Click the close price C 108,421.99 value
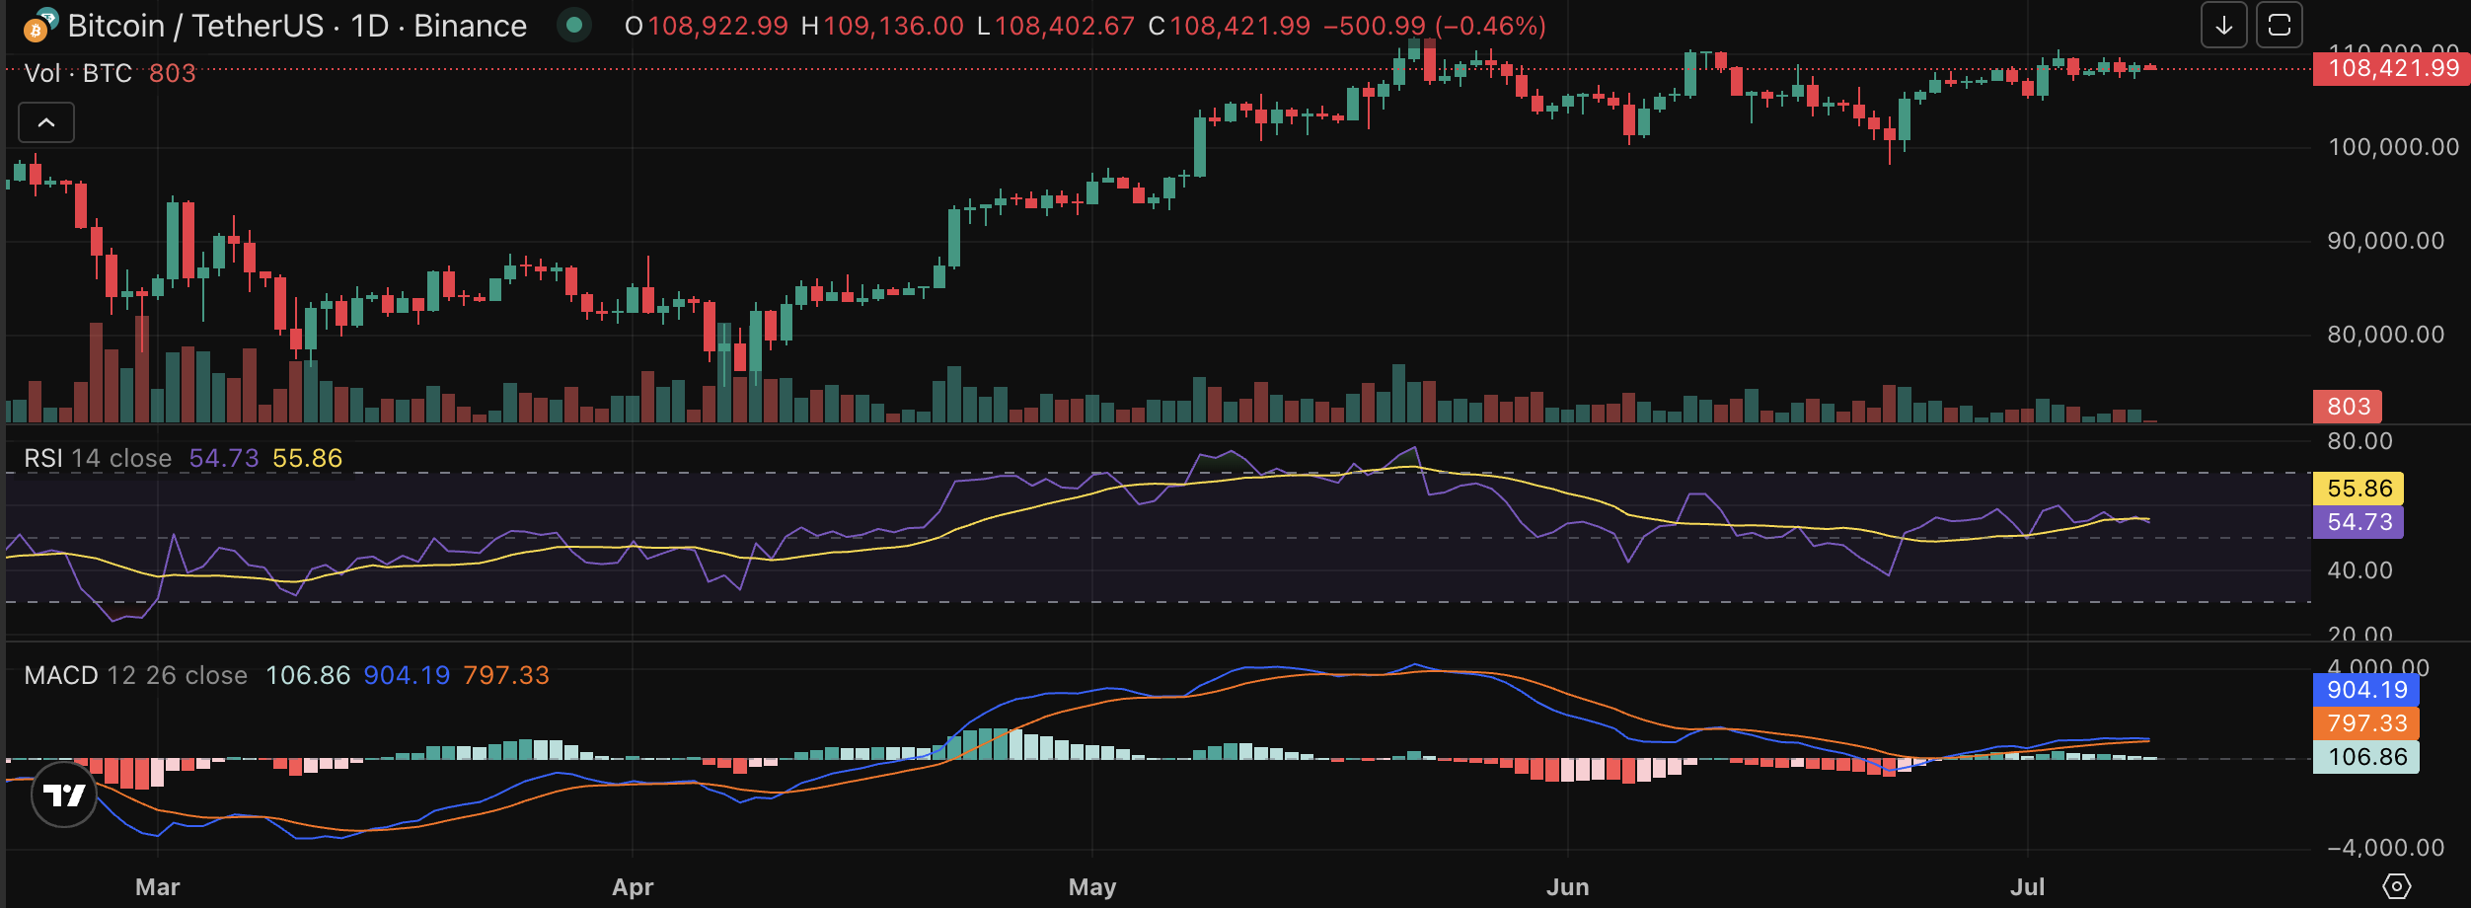2471x908 pixels. click(1230, 27)
